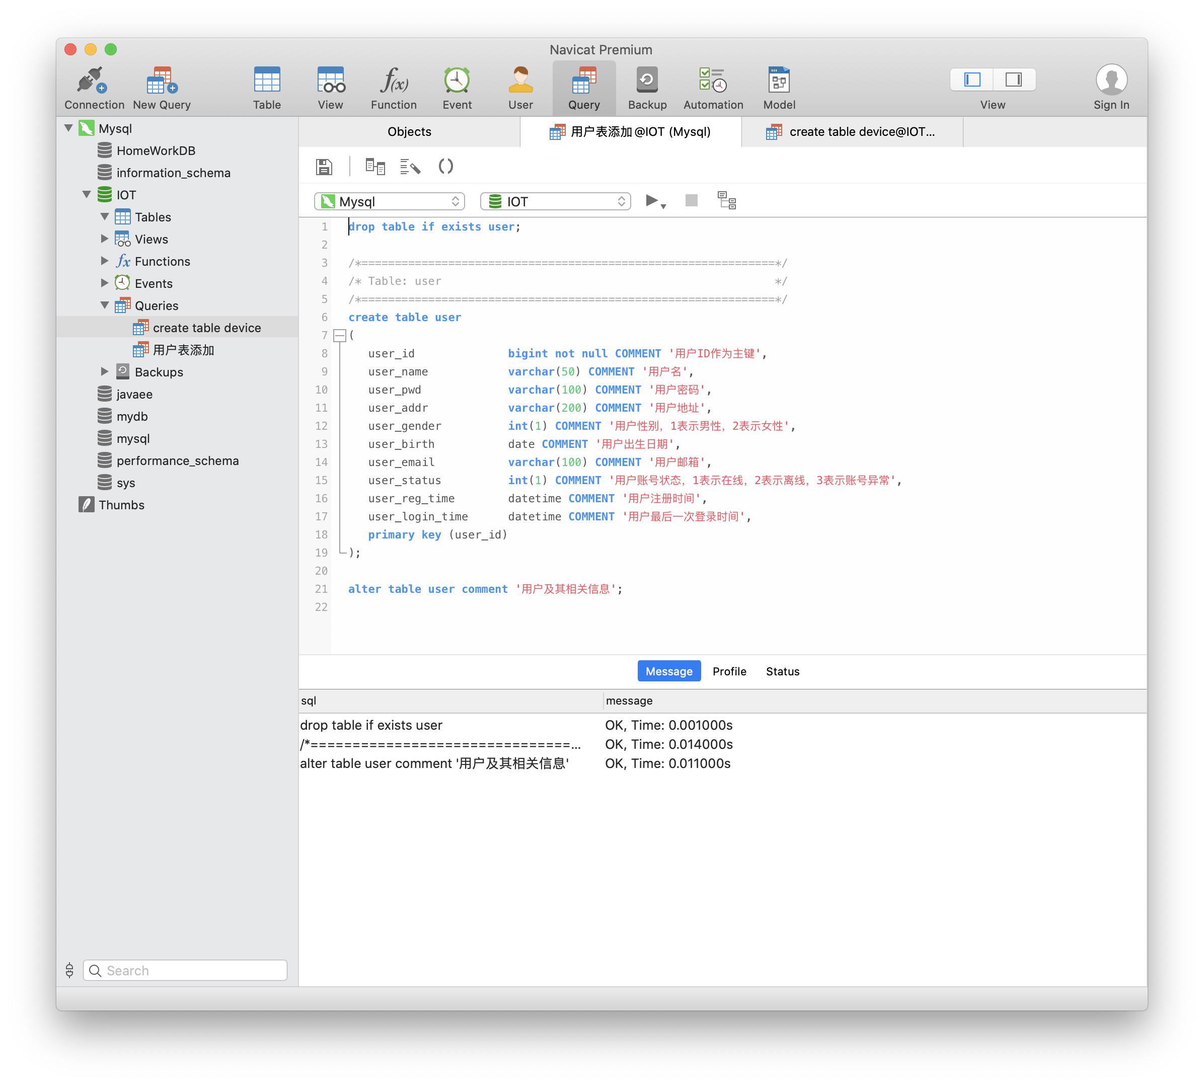Open the User management icon
Viewport: 1204px width, 1085px height.
(520, 88)
